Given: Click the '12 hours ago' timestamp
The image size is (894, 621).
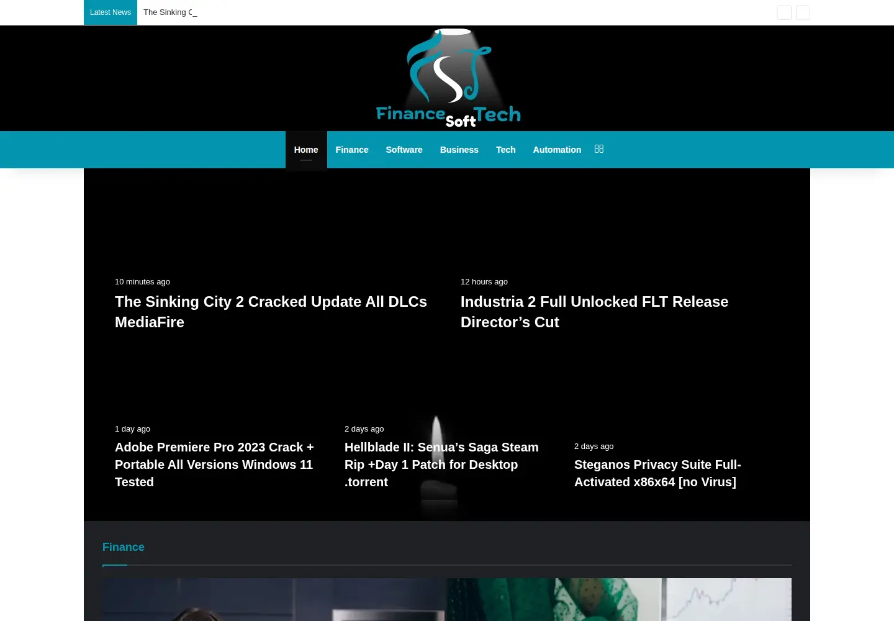Looking at the screenshot, I should pos(484,282).
